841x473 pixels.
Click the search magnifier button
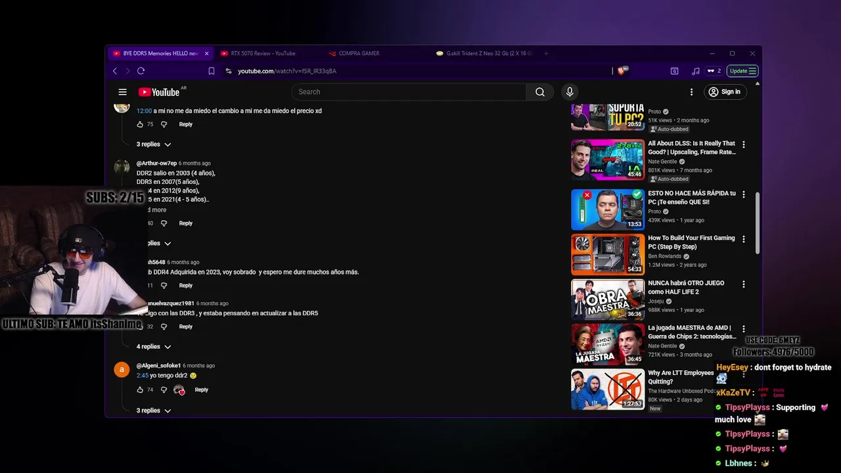point(540,92)
